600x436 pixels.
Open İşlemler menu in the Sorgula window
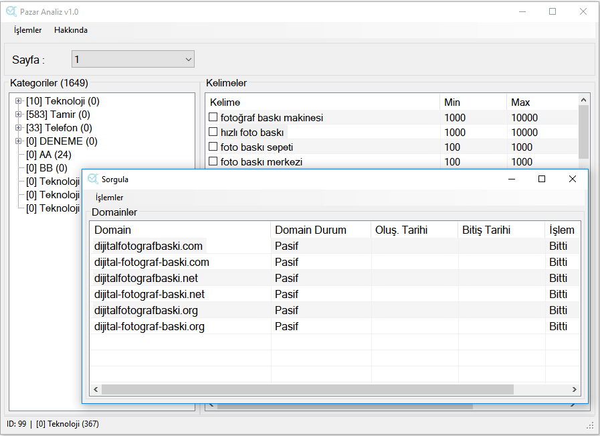click(x=110, y=198)
